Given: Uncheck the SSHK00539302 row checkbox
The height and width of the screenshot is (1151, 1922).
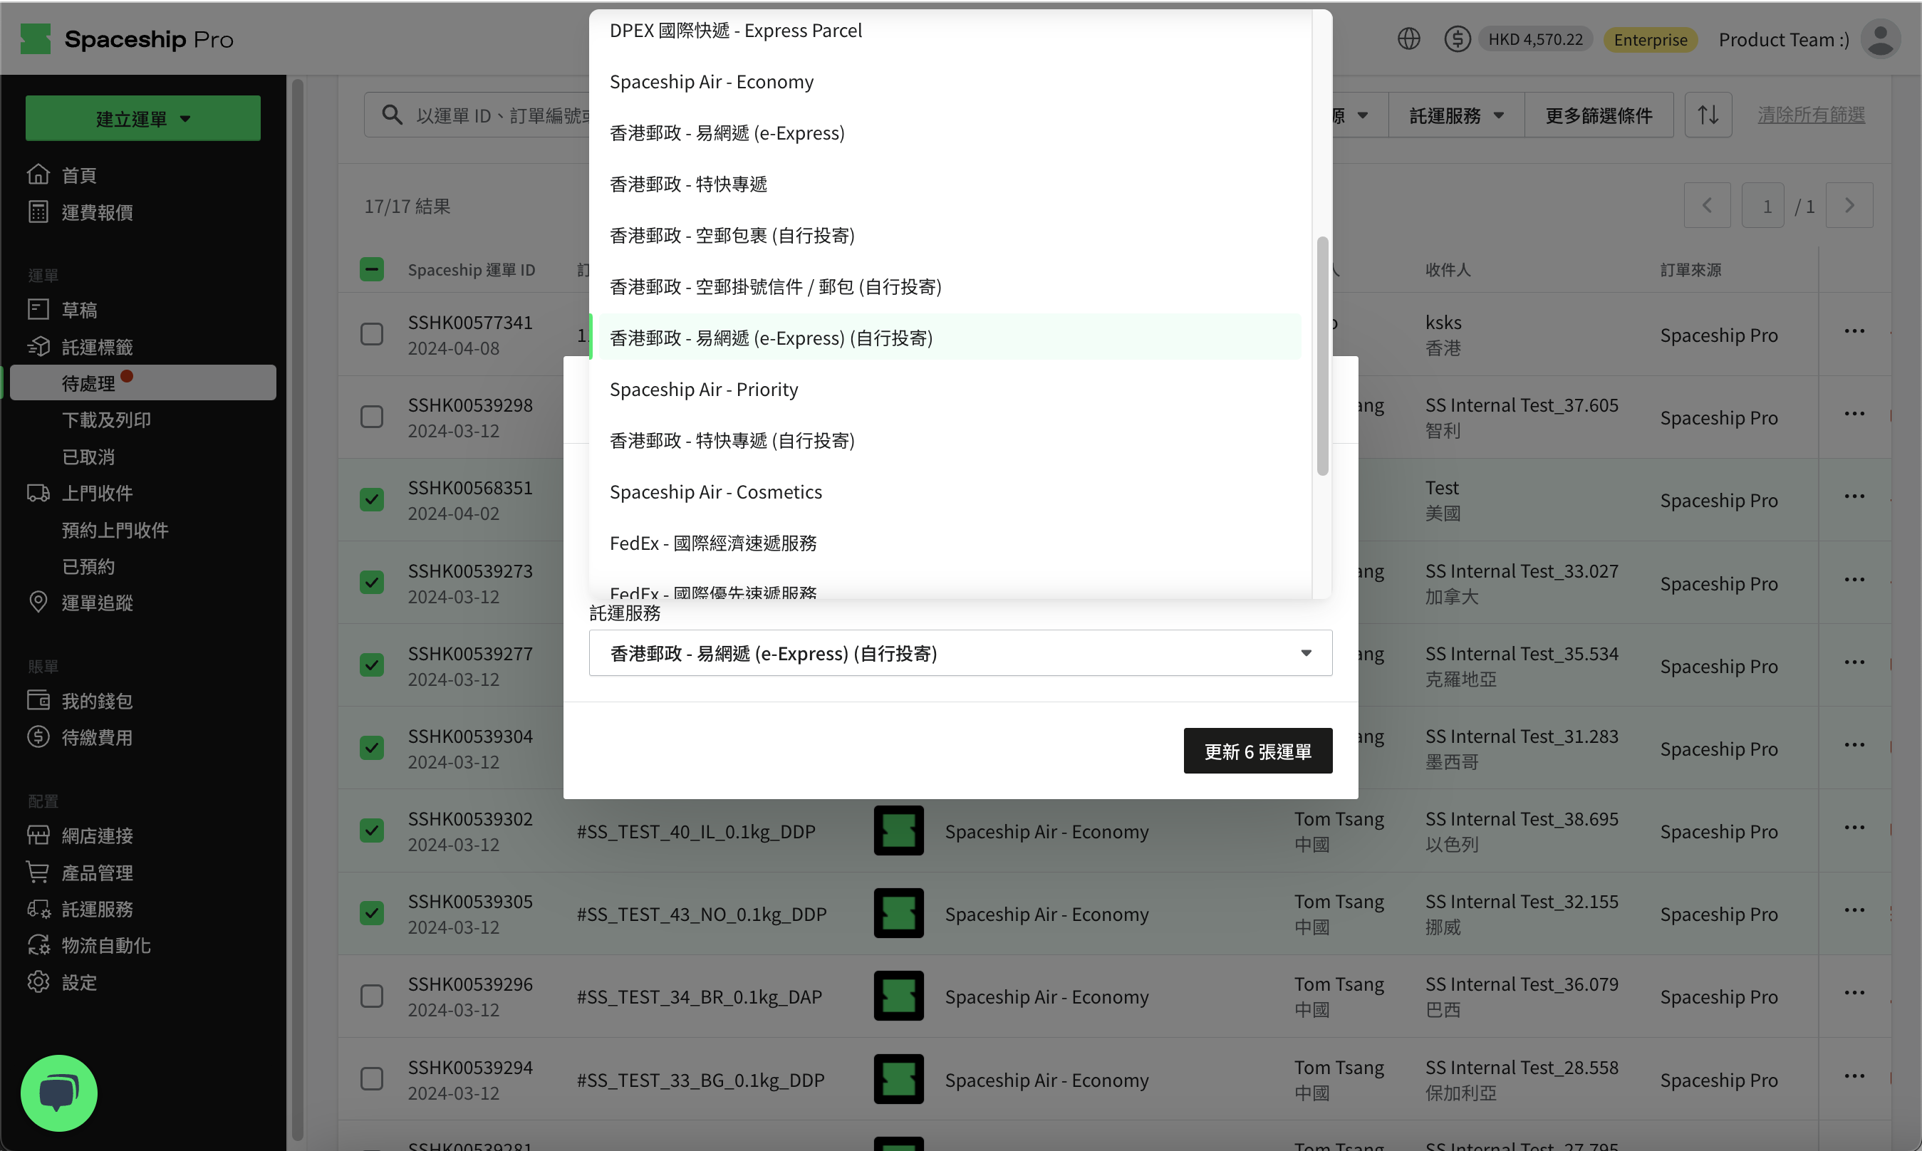Looking at the screenshot, I should pyautogui.click(x=372, y=830).
